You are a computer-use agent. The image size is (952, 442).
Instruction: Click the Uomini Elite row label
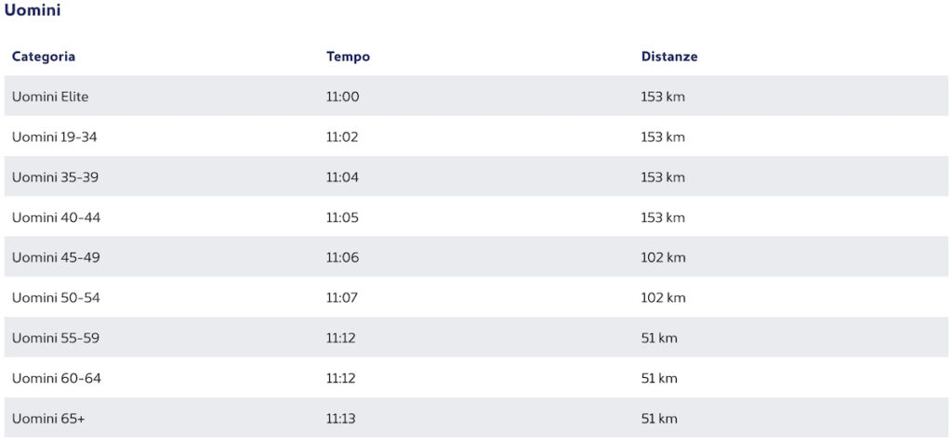(x=50, y=97)
